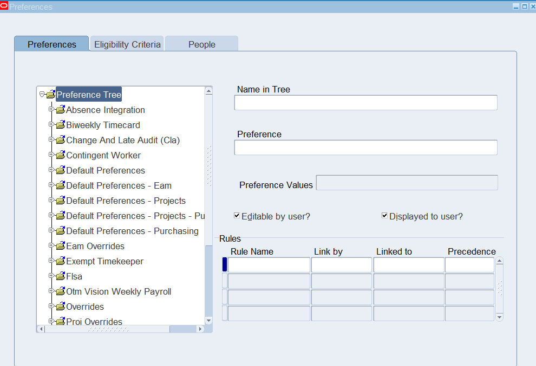Viewport: 536px width, 366px height.
Task: Click the Contingent Worker folder icon
Action: click(60, 155)
